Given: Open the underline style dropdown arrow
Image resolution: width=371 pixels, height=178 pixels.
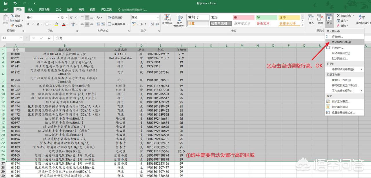Looking at the screenshot, I should pyautogui.click(x=41, y=24).
